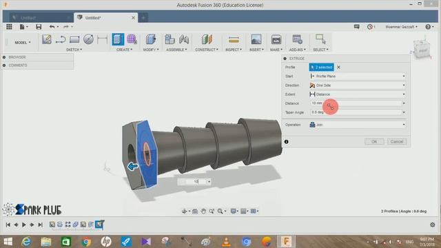Open timeline settings gear icon

(x=433, y=225)
